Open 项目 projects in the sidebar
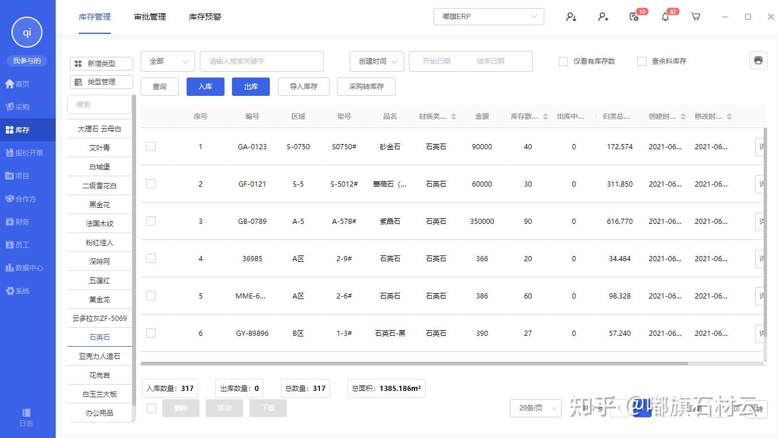778x438 pixels. click(x=17, y=176)
